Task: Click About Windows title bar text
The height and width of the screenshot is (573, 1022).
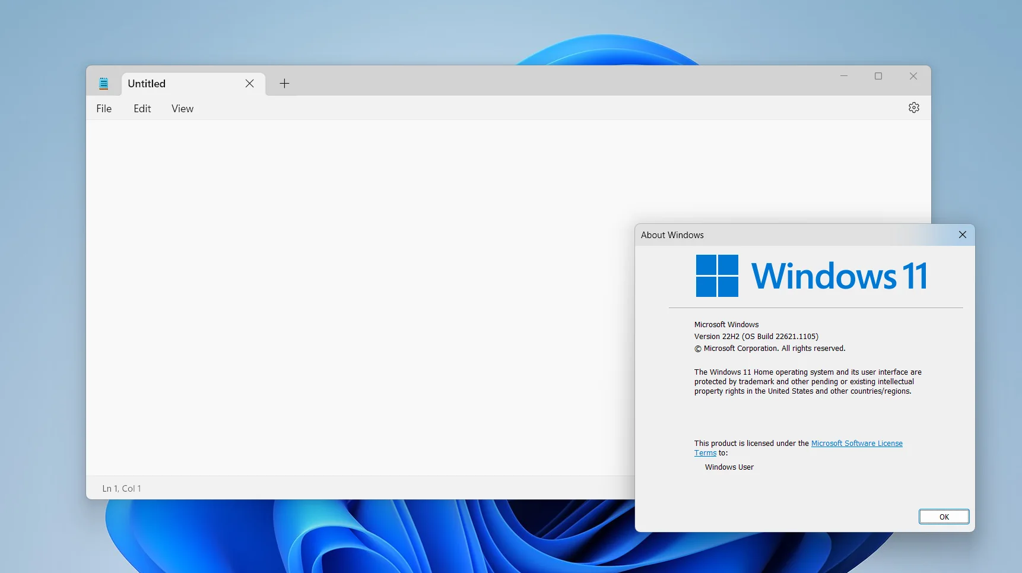Action: point(672,235)
